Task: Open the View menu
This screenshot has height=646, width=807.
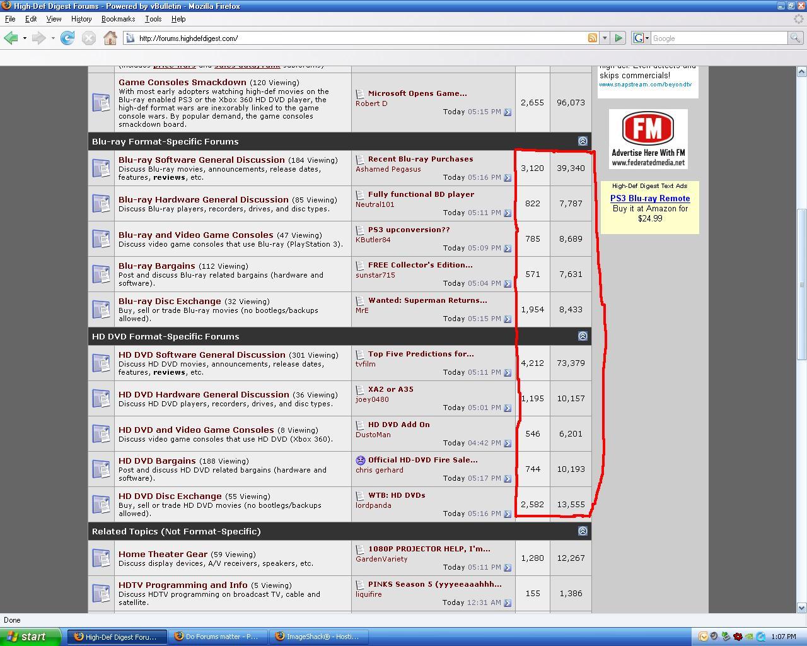Action: coord(54,19)
